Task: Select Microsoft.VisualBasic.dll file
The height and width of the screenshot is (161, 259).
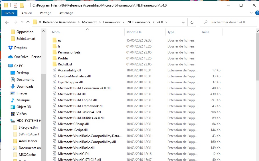Action: click(x=76, y=148)
